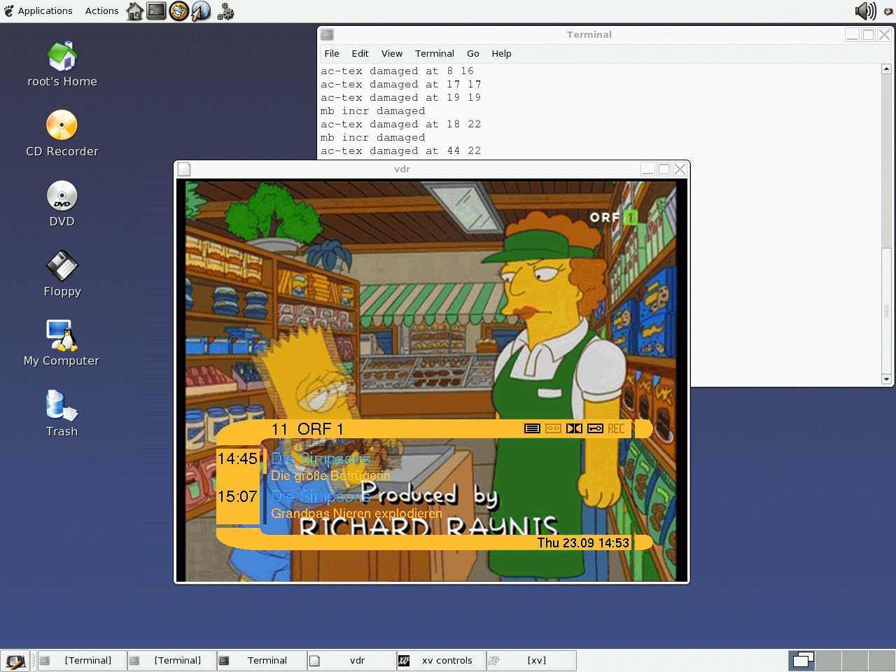The height and width of the screenshot is (672, 896).
Task: Switch to xv controls in taskbar
Action: click(441, 661)
